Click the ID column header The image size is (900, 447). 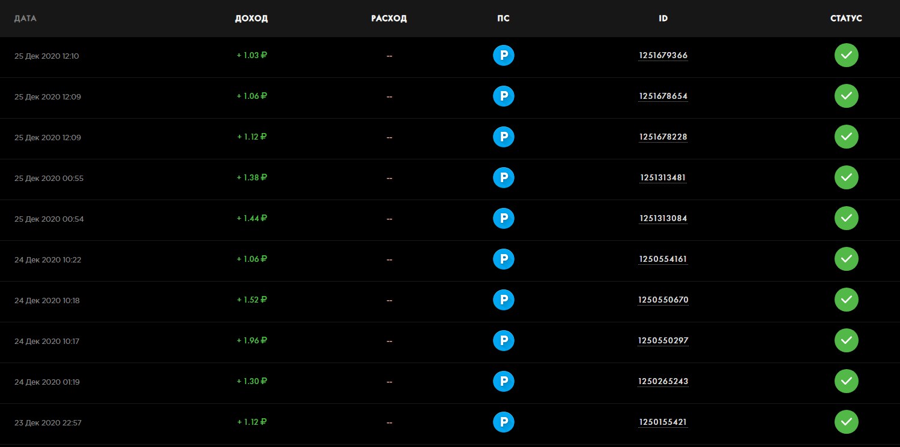(x=663, y=19)
